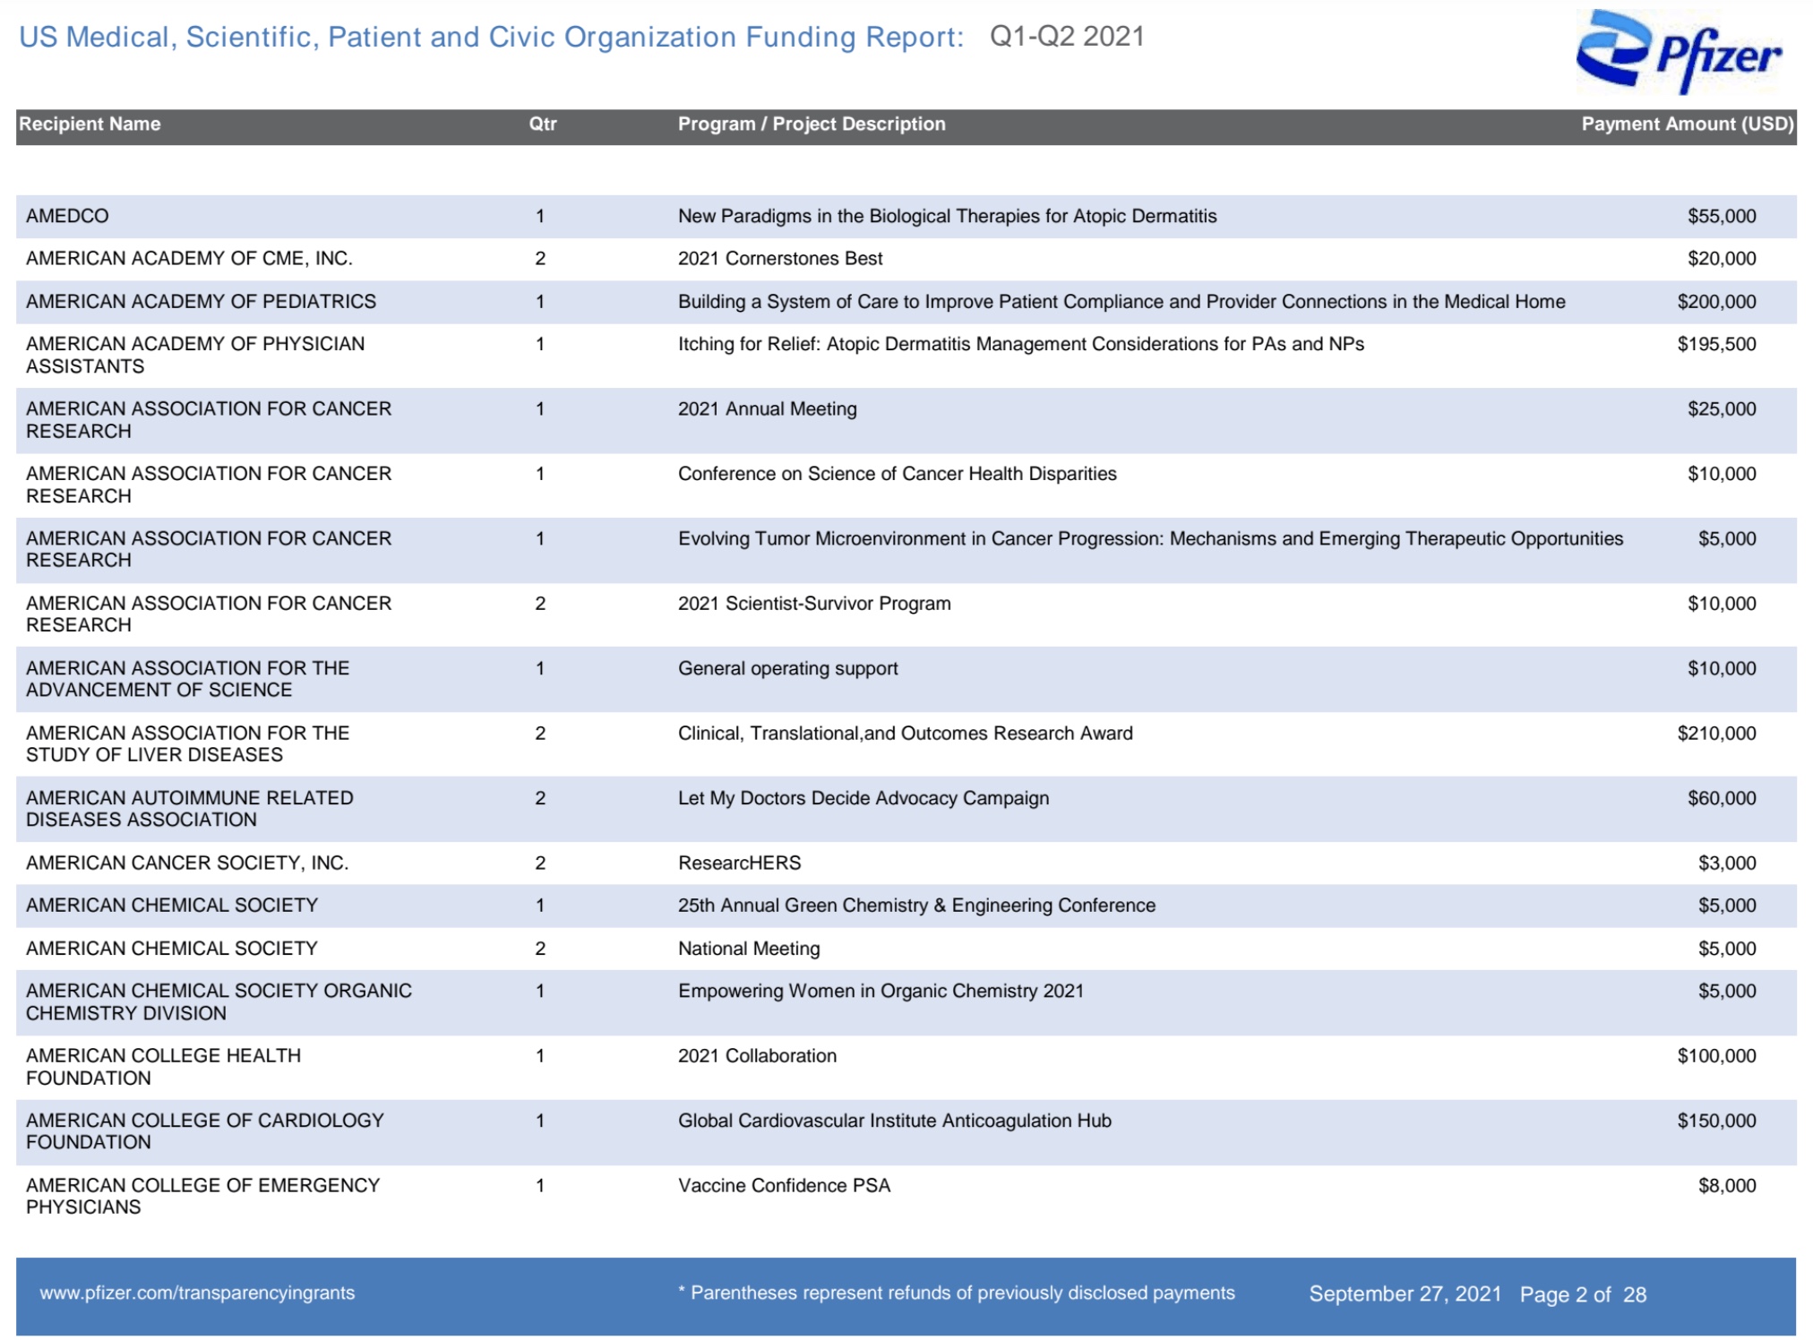Click the Payment Amount (USD) header
Viewport: 1813px width, 1340px height.
pos(1687,125)
